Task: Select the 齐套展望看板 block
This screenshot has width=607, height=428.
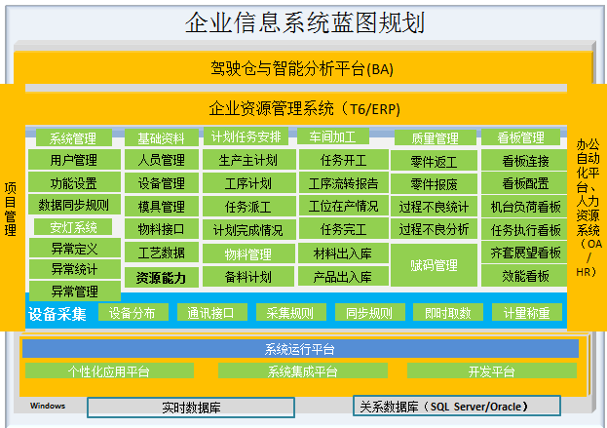Action: pos(525,253)
